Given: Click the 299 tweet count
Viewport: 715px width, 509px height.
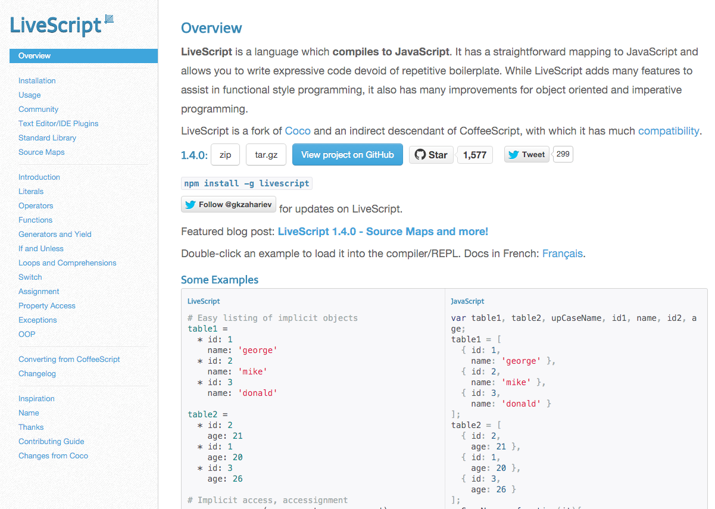Looking at the screenshot, I should pos(562,154).
